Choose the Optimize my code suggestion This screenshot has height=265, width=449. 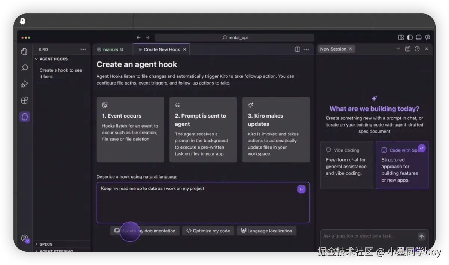208,231
